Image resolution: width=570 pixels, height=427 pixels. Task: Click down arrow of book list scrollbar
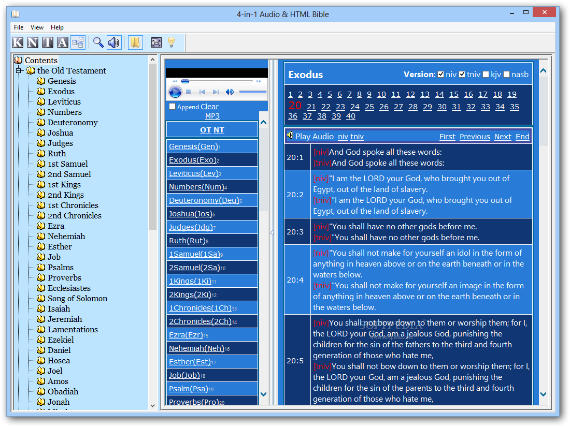[x=264, y=394]
